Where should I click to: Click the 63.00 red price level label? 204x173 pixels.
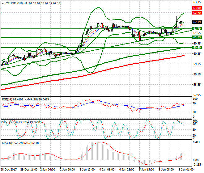tap(197, 8)
